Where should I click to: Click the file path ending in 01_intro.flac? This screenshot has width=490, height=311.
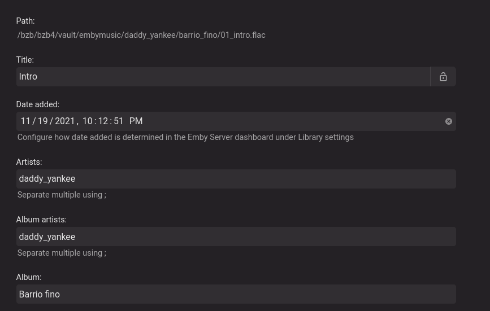pos(141,35)
